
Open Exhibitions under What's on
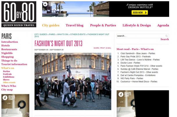(x=9, y=77)
